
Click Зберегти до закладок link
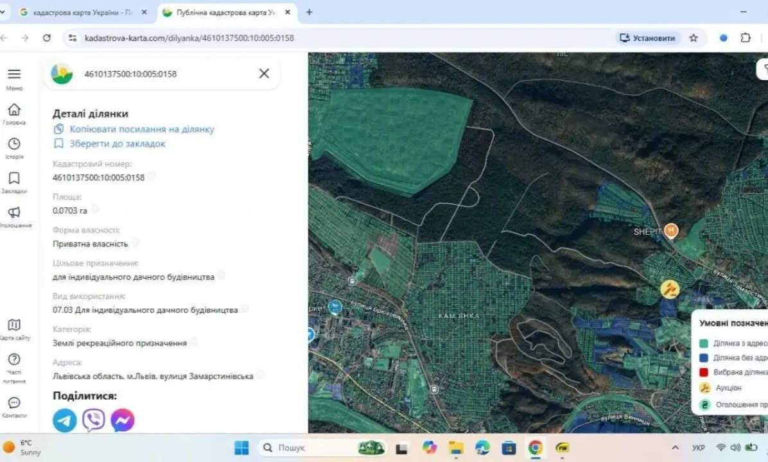pos(117,144)
